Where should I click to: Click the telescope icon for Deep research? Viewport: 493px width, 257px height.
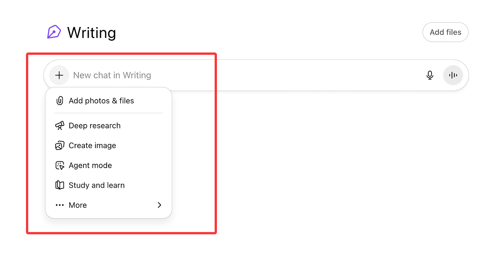[x=60, y=126]
